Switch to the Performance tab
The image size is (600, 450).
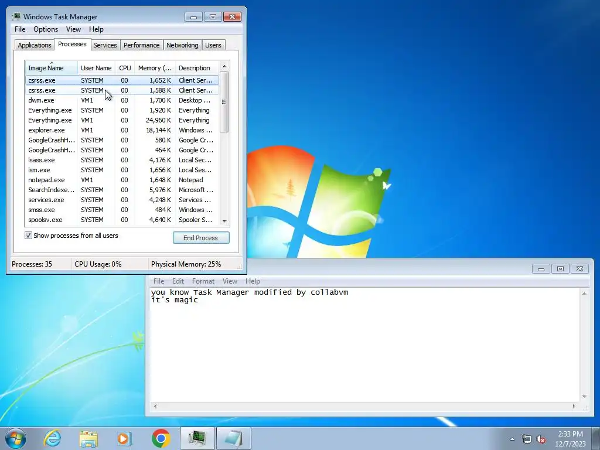pos(142,45)
